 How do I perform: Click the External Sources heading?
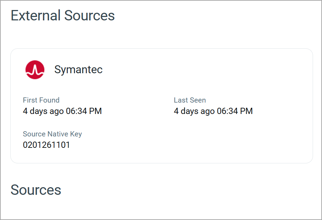63,16
